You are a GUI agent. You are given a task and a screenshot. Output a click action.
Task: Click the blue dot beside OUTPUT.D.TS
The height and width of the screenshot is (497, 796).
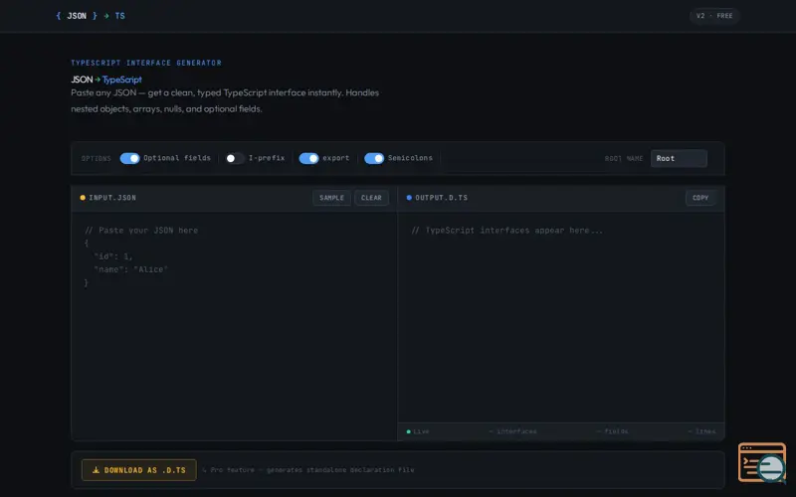(x=409, y=198)
